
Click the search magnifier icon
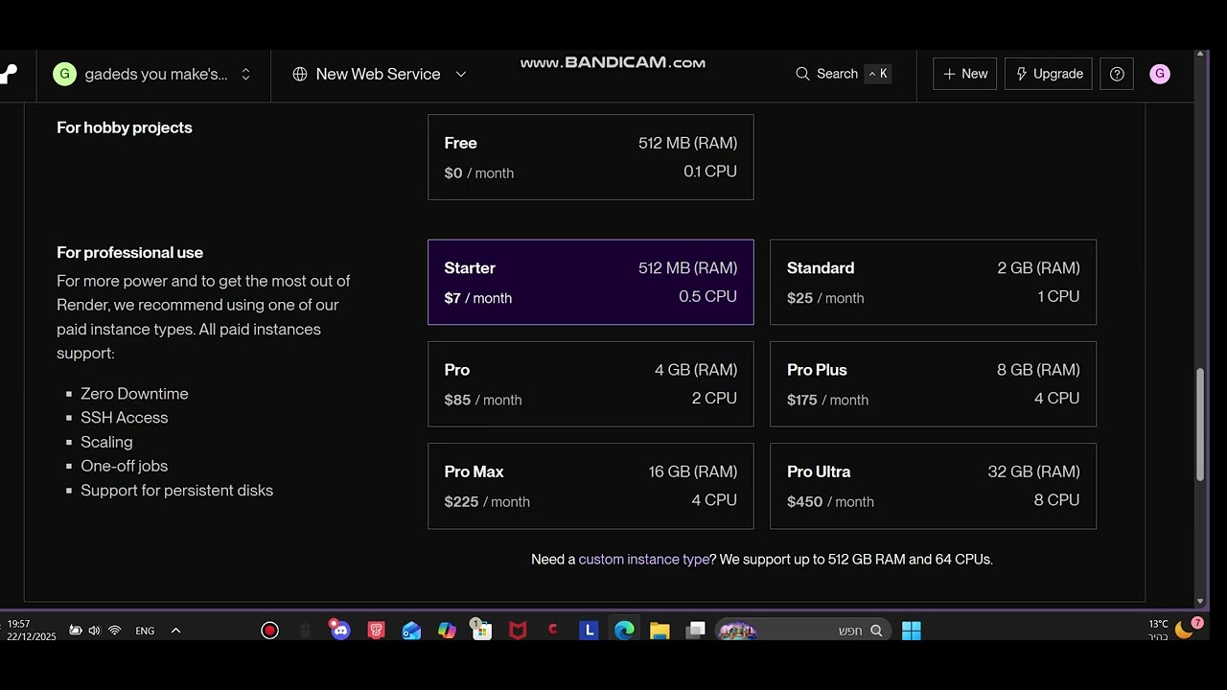pos(802,74)
